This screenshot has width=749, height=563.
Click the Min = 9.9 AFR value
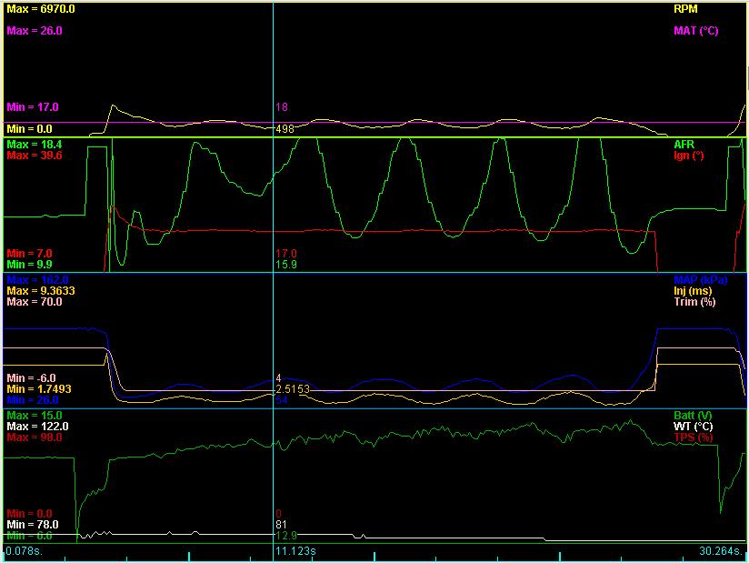(x=30, y=265)
